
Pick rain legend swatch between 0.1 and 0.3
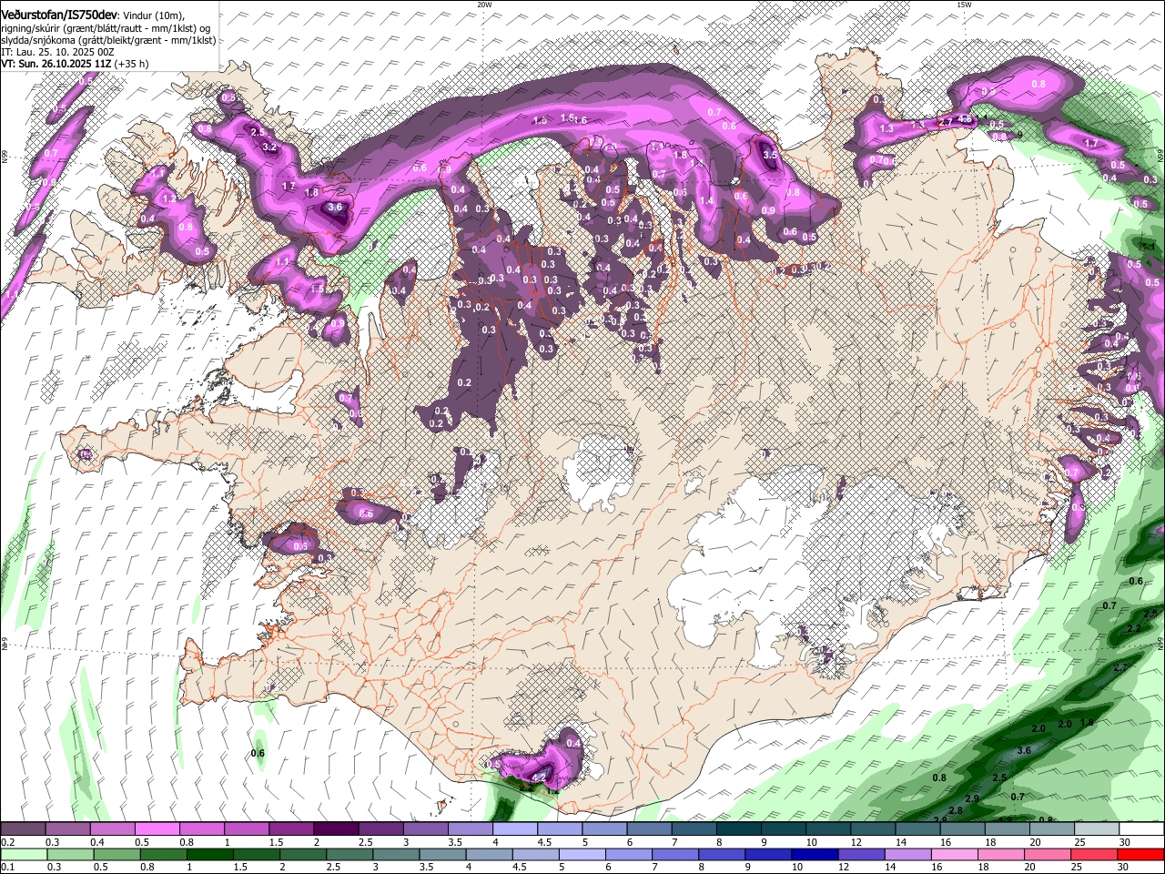[x=24, y=855]
